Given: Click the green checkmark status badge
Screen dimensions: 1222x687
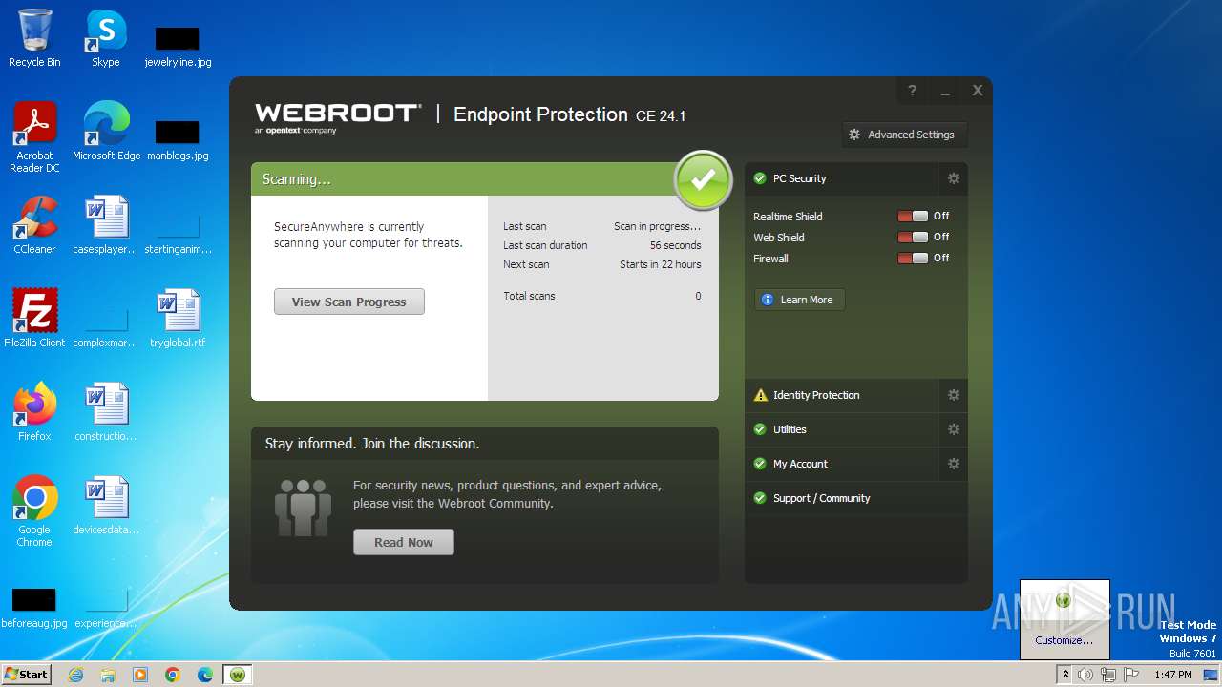Looking at the screenshot, I should click(704, 179).
